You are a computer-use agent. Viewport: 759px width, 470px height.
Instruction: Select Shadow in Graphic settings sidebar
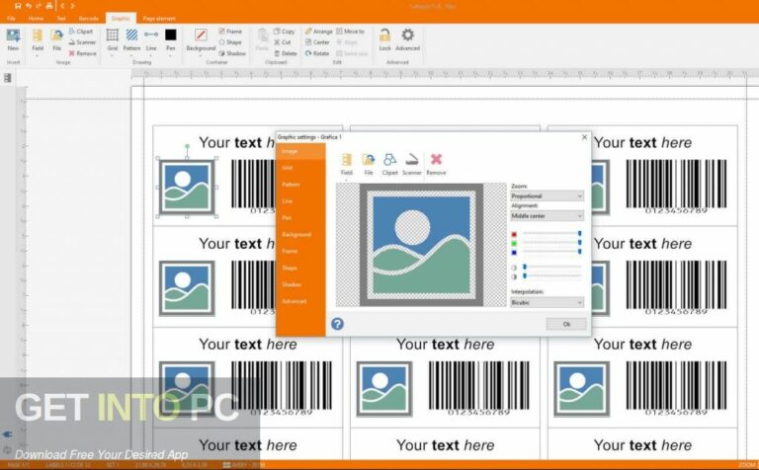click(300, 284)
